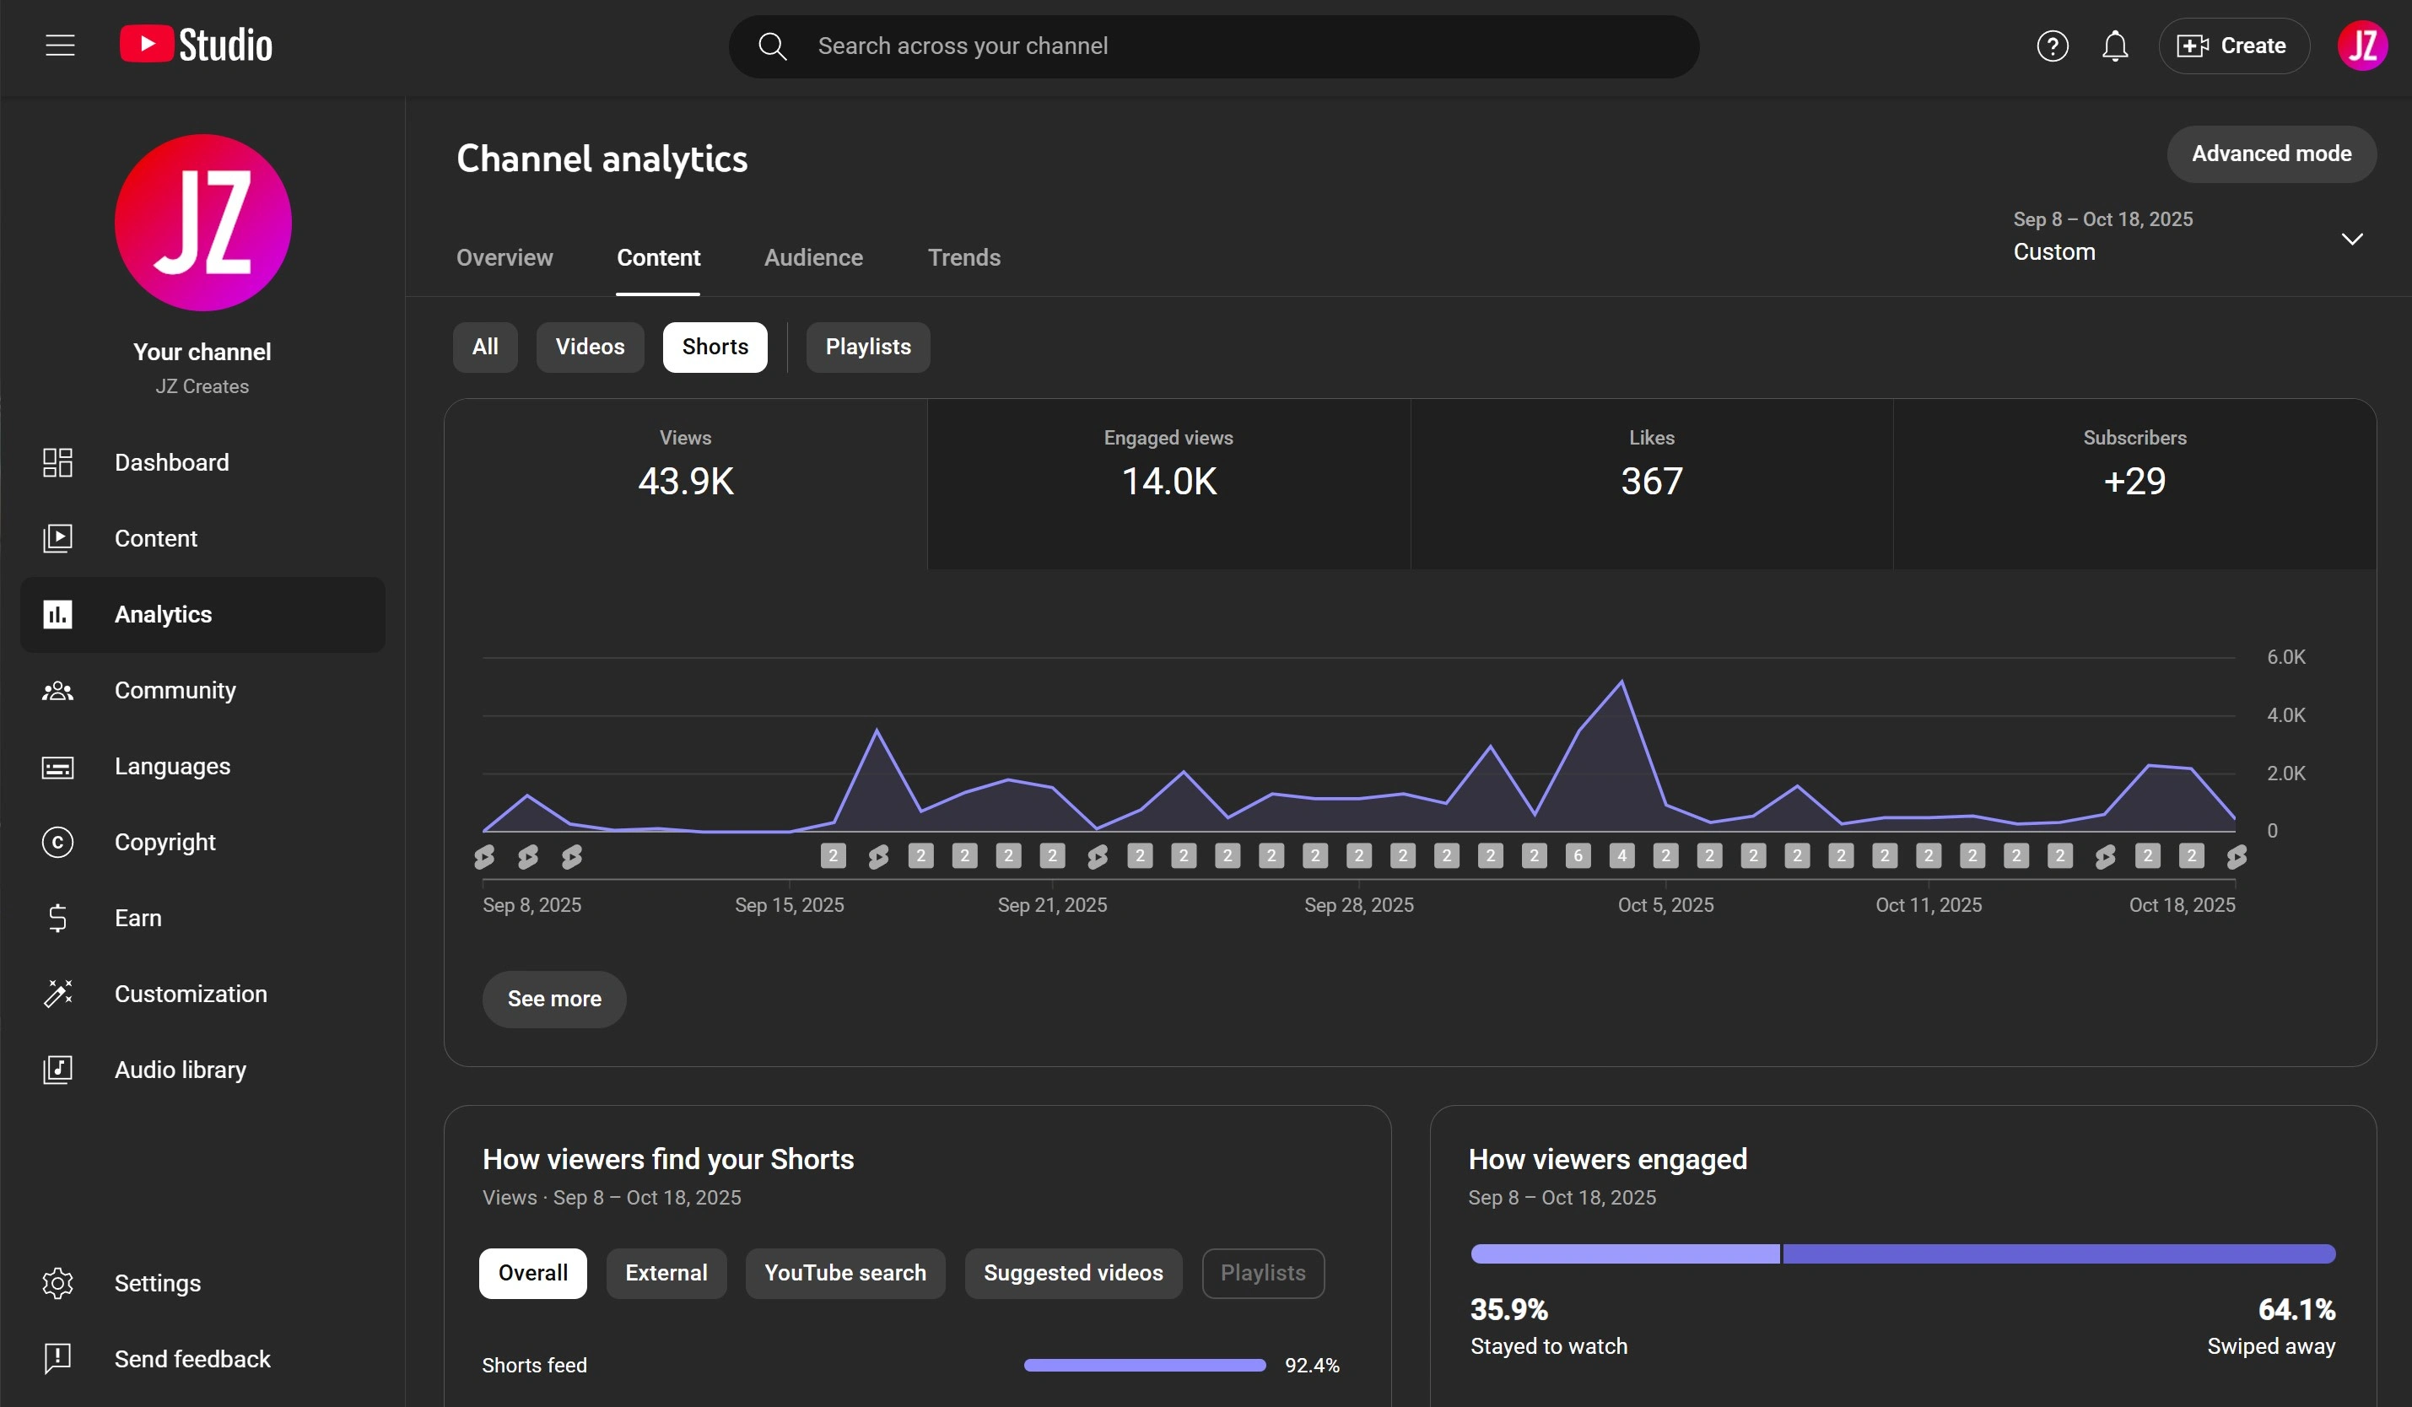Click the See more button

[x=553, y=1000]
